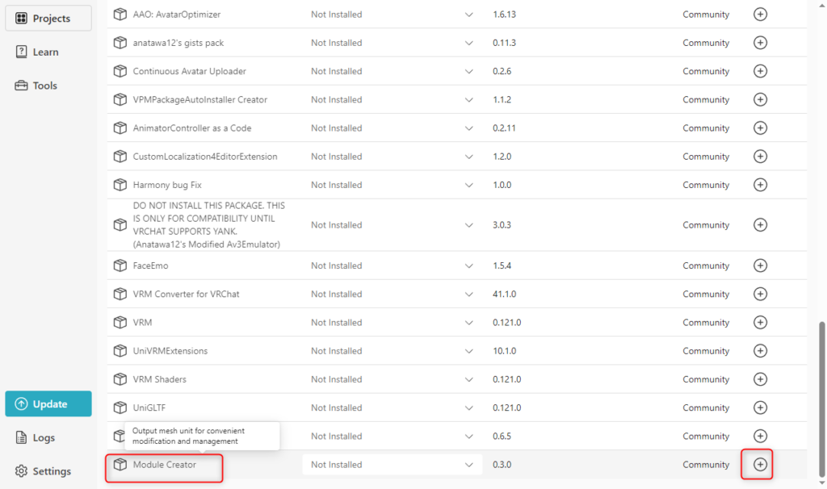The width and height of the screenshot is (827, 489).
Task: Add version 0.6.5 package plus icon
Action: (760, 437)
